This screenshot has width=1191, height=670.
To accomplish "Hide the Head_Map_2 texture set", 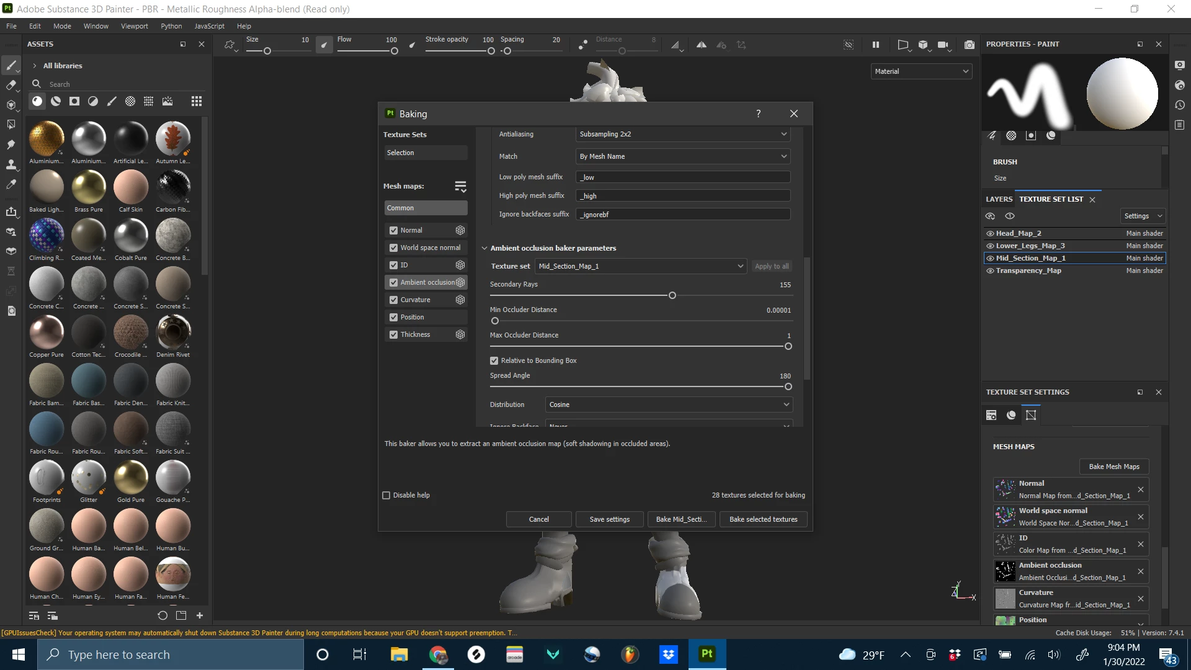I will (x=990, y=233).
